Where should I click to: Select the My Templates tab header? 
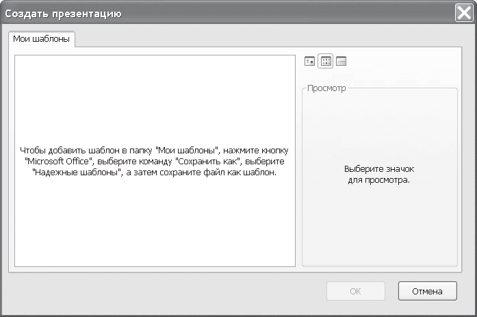tap(42, 39)
